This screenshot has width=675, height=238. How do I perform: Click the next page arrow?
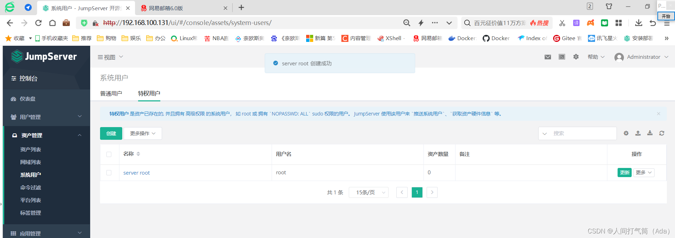[432, 192]
